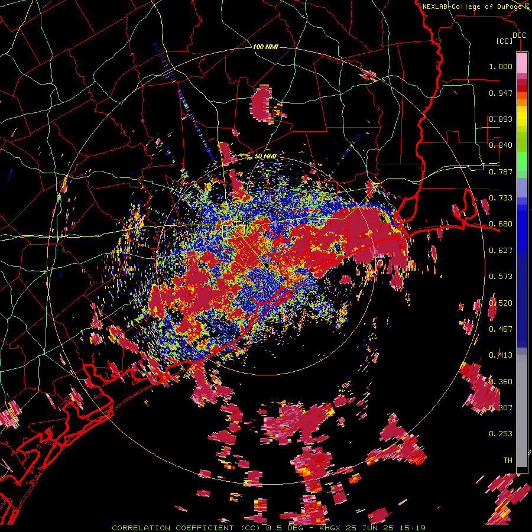
Task: Click the 0.5 DEG elevation text
Action: pyautogui.click(x=284, y=528)
